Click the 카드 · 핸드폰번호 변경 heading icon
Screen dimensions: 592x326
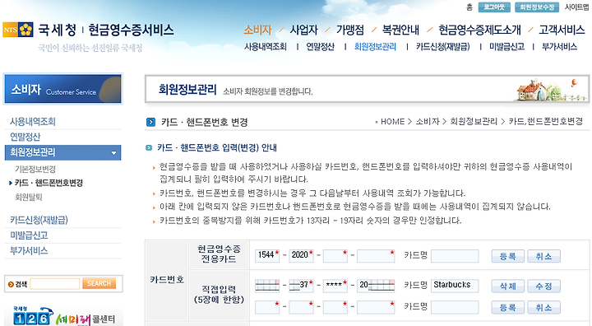(x=150, y=122)
